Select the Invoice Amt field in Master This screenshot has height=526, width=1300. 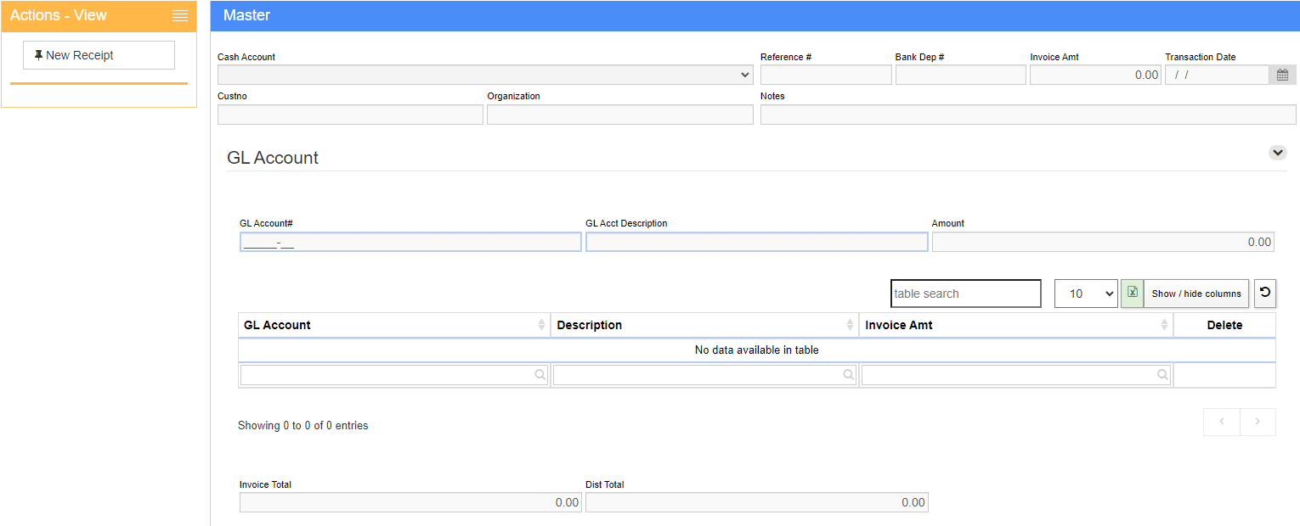[1095, 75]
